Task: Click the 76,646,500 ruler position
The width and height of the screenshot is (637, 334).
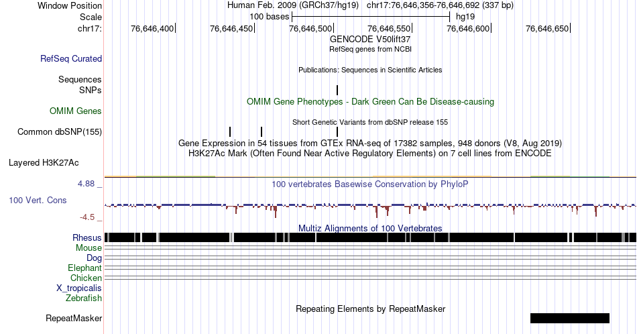Action: coord(311,28)
